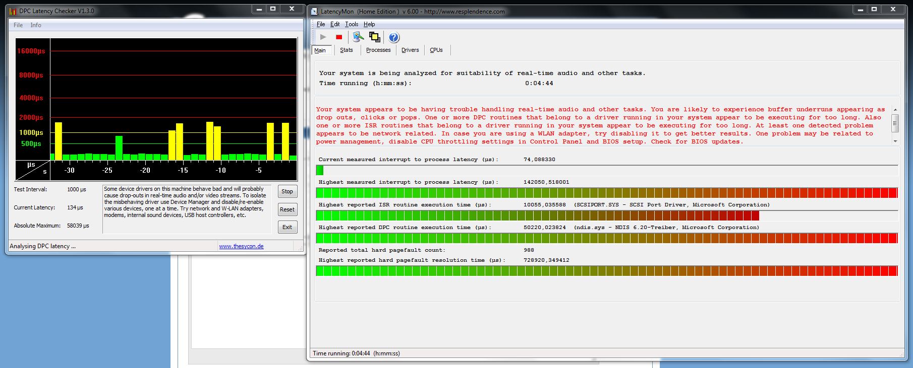Image resolution: width=913 pixels, height=368 pixels.
Task: Open the Edit menu in LatencyMon
Action: [335, 24]
